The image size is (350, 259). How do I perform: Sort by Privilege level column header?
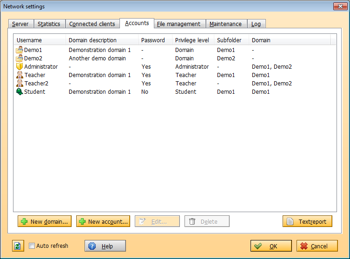pyautogui.click(x=192, y=40)
